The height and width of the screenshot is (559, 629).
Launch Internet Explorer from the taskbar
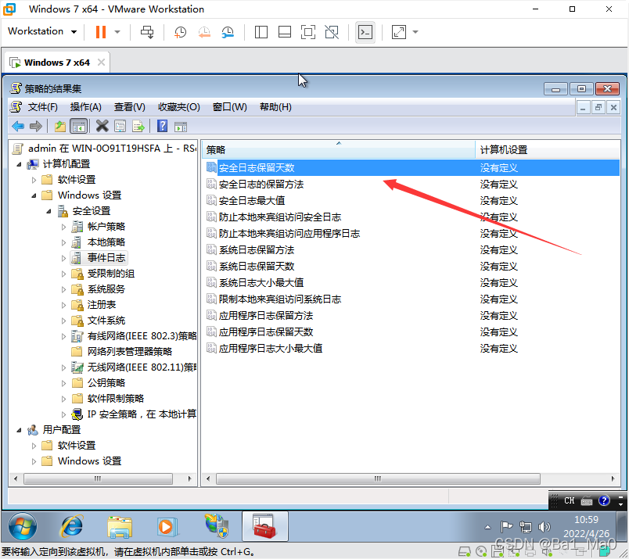tap(72, 526)
